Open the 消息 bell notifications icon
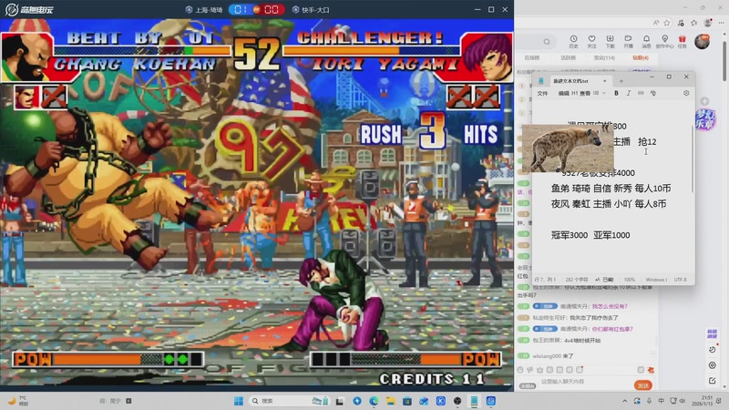Viewport: 729px width, 410px height. pyautogui.click(x=646, y=41)
